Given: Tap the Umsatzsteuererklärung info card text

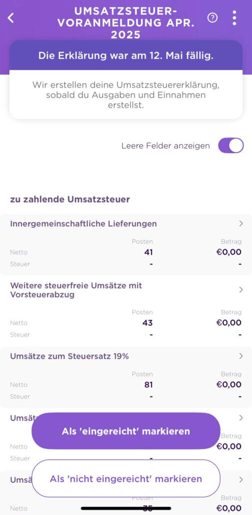Looking at the screenshot, I should click(126, 95).
